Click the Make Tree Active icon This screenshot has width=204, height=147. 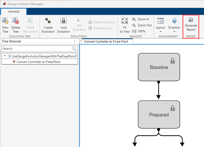tap(30, 21)
